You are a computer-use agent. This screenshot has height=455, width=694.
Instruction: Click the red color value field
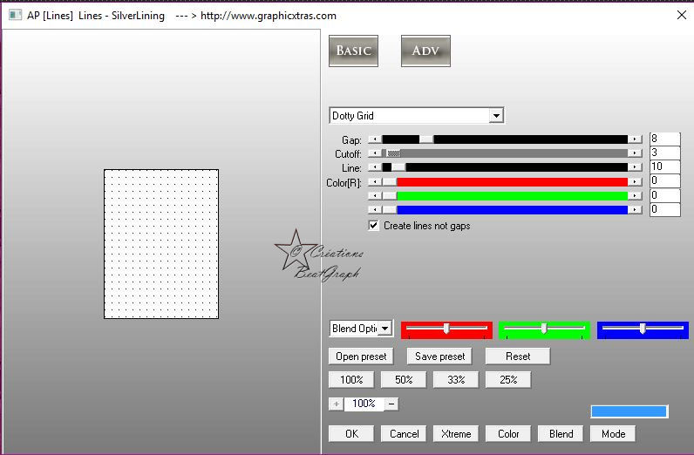pos(664,181)
